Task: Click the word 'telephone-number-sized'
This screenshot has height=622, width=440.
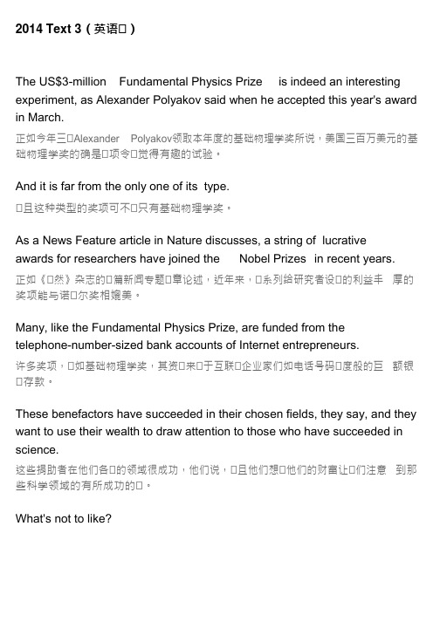Action: [x=79, y=345]
